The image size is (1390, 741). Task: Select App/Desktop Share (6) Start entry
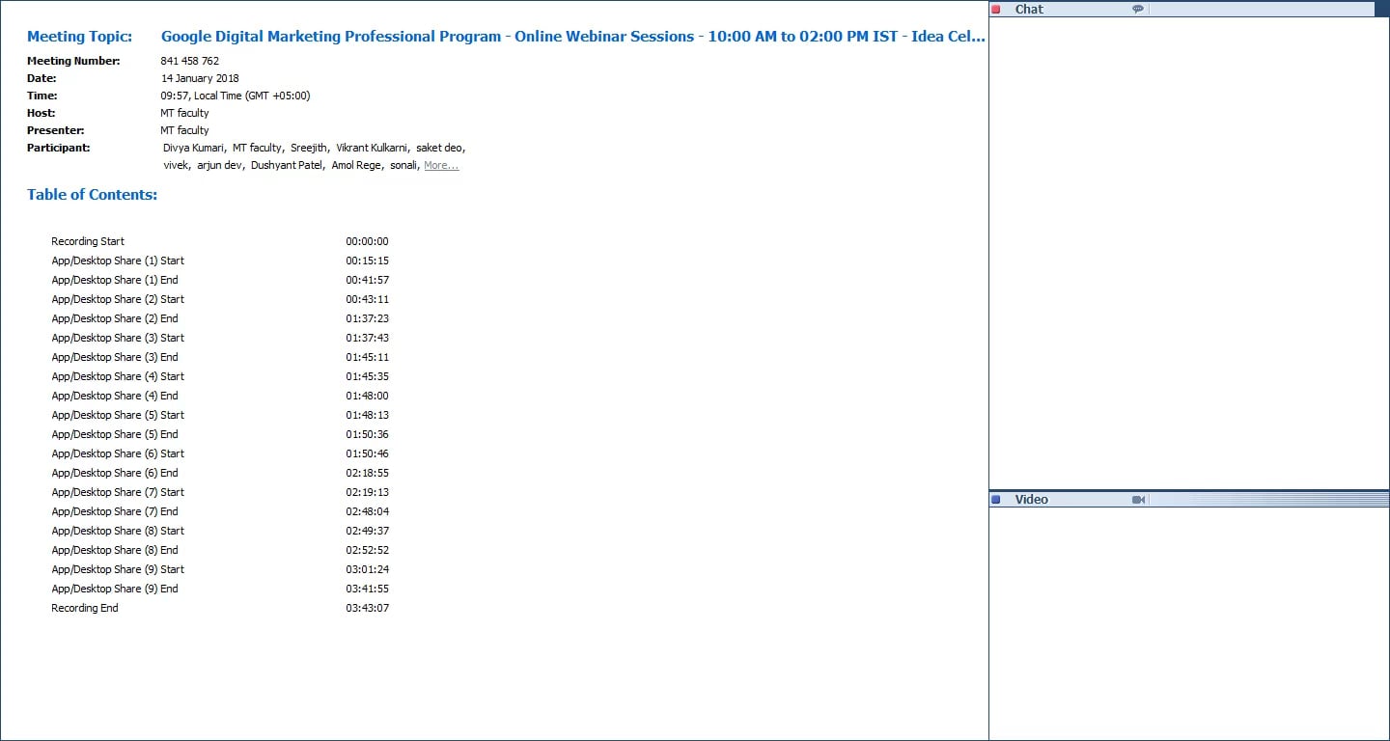coord(118,454)
